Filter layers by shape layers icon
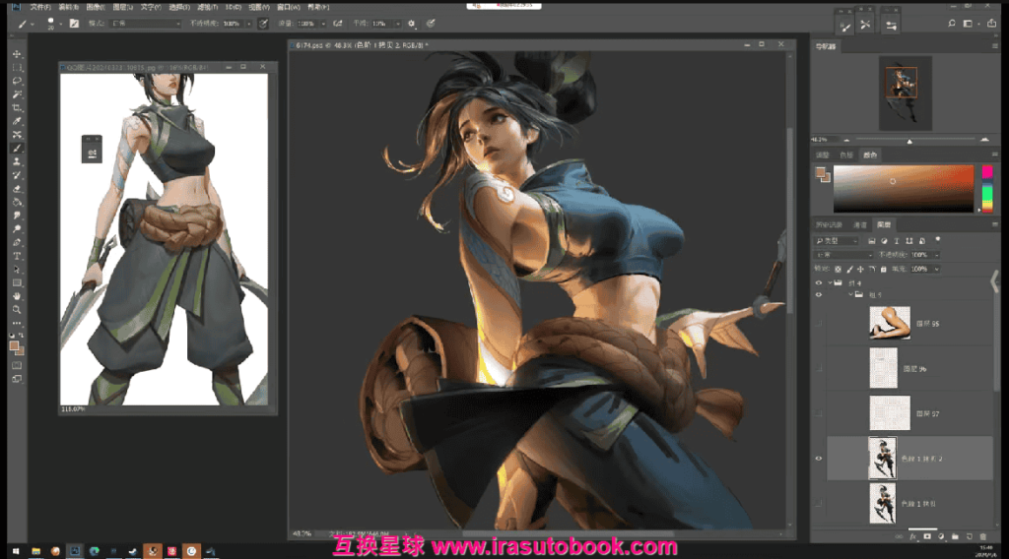1009x559 pixels. pyautogui.click(x=909, y=241)
